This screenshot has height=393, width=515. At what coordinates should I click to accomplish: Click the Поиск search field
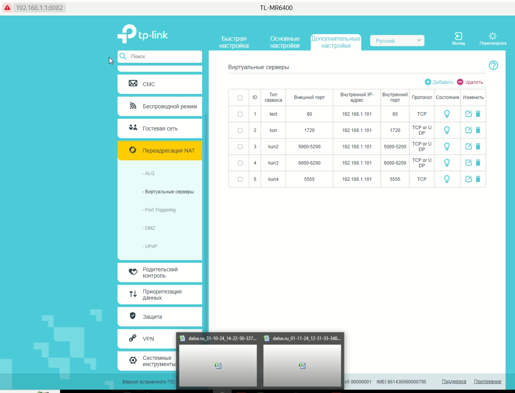(164, 57)
